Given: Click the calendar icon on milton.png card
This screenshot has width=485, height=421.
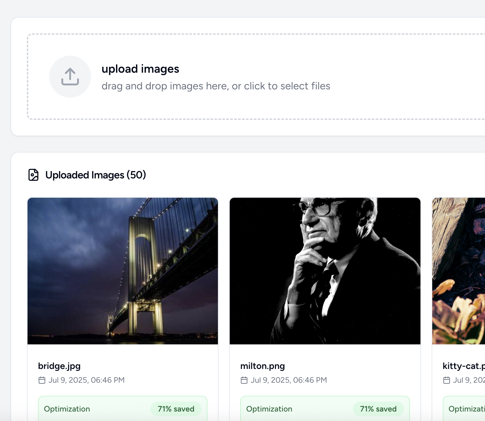Looking at the screenshot, I should point(244,380).
